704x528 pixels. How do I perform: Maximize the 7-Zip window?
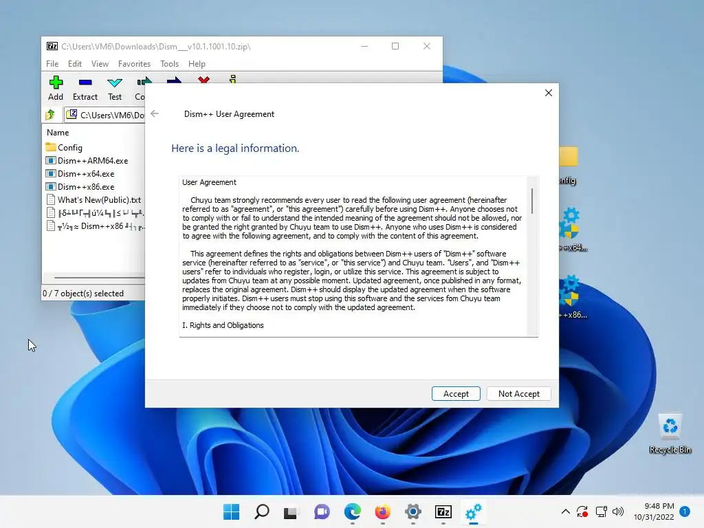click(x=395, y=46)
